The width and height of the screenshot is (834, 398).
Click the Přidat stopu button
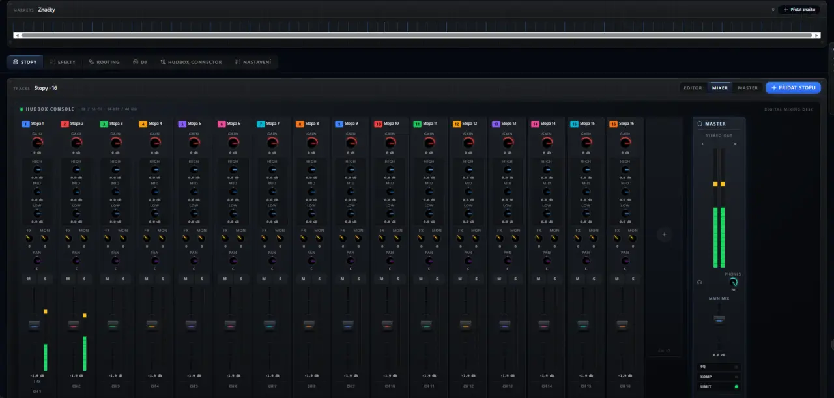pos(793,87)
